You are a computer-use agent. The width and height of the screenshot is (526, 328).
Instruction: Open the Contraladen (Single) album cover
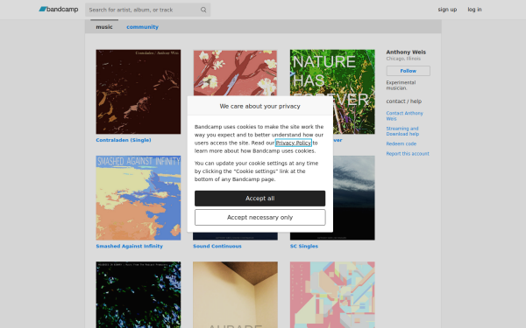click(x=139, y=92)
